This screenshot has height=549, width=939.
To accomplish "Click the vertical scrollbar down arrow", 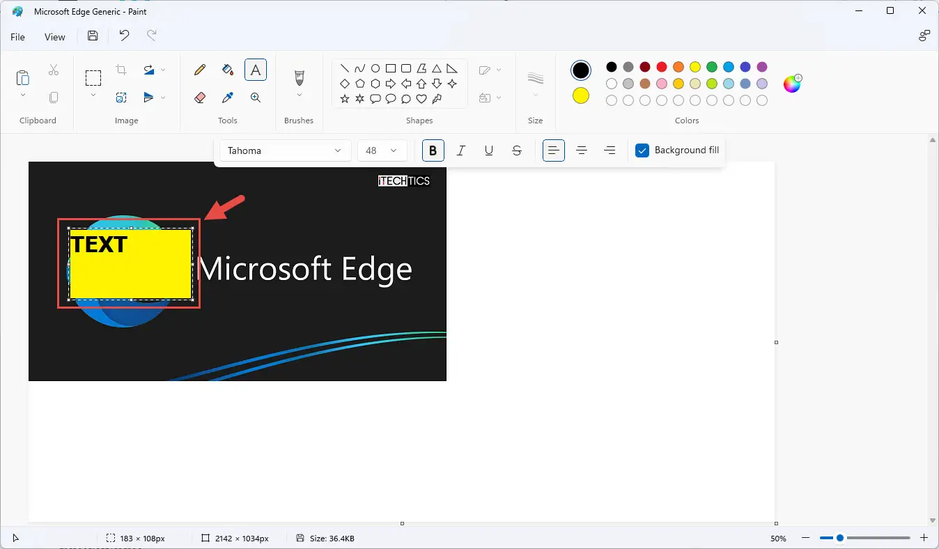I will click(x=933, y=520).
